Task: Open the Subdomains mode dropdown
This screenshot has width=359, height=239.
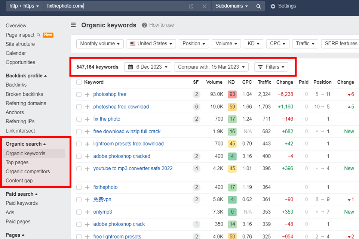Action: coord(231,6)
